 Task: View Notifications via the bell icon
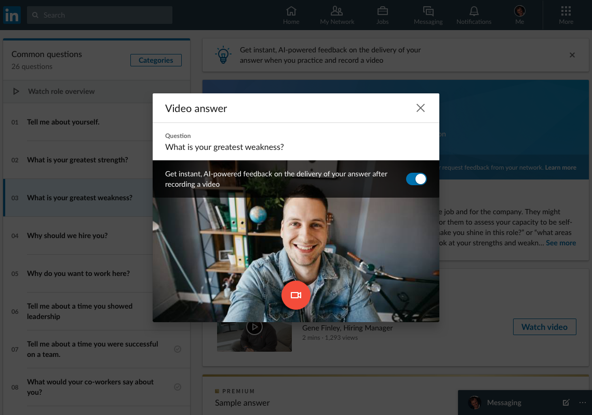pyautogui.click(x=474, y=15)
